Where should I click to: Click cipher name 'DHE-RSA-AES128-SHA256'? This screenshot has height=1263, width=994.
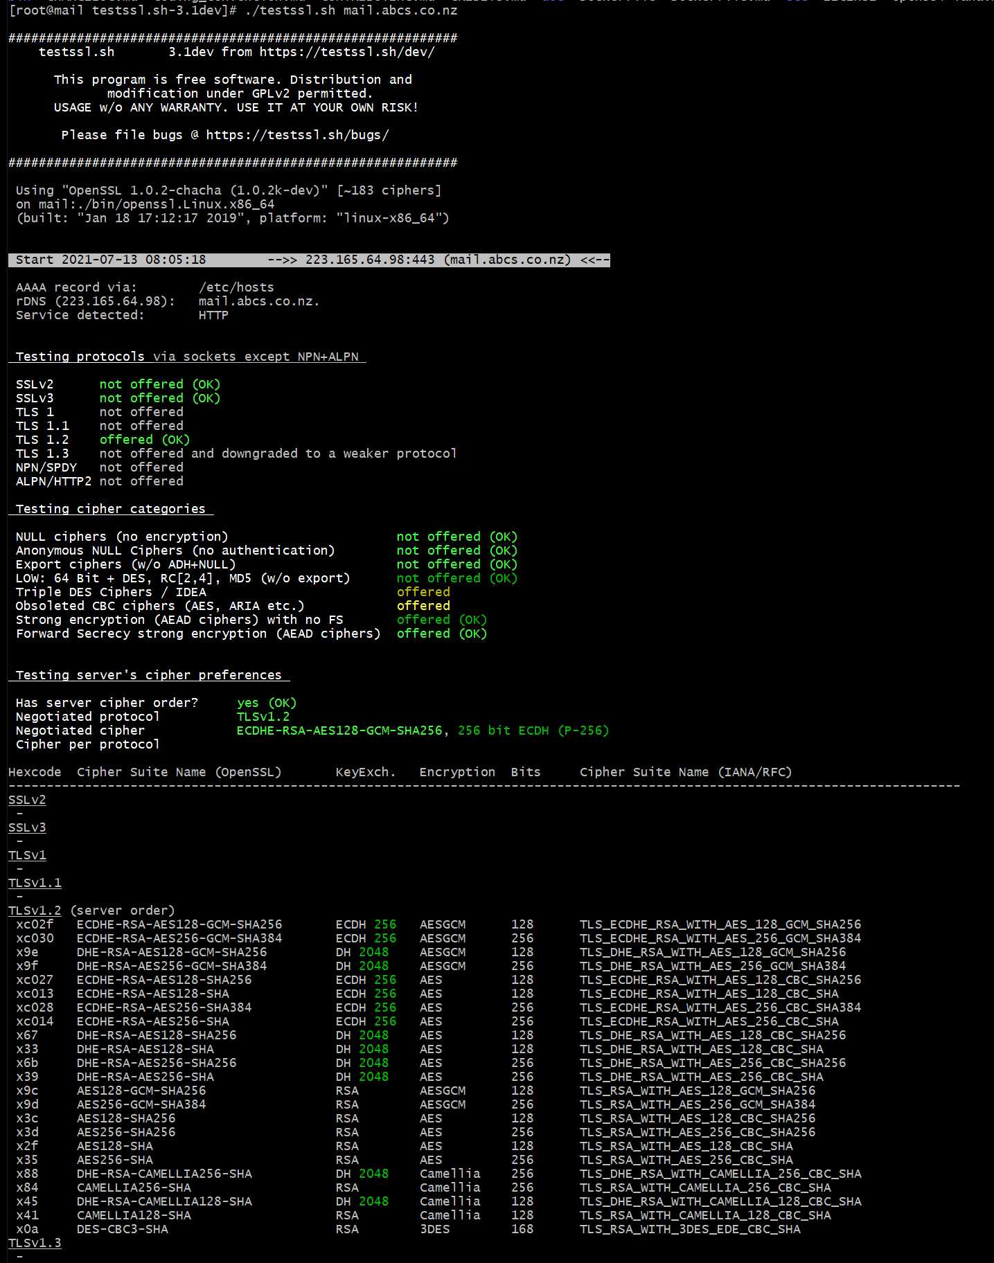tap(157, 1035)
